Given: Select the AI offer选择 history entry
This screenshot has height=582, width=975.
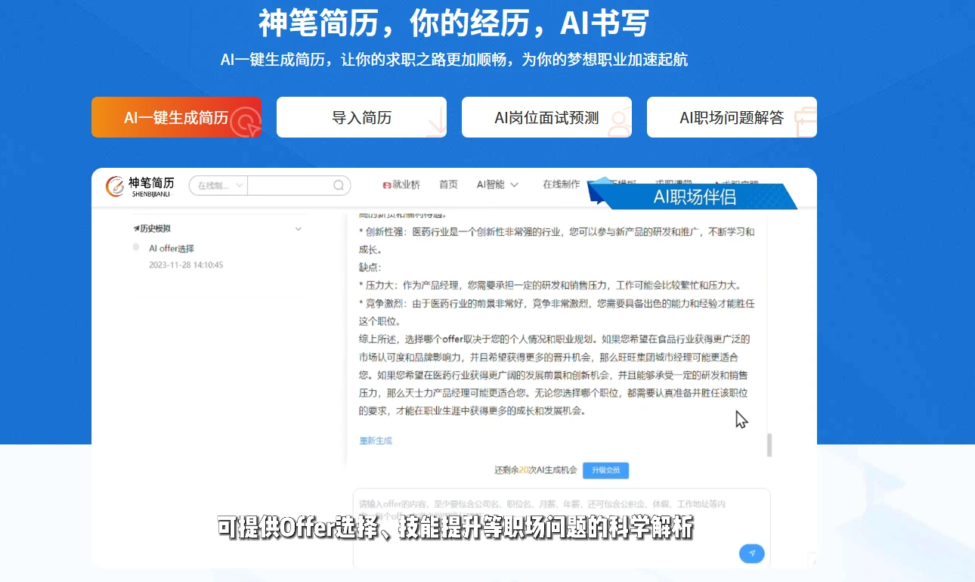Looking at the screenshot, I should (x=171, y=248).
